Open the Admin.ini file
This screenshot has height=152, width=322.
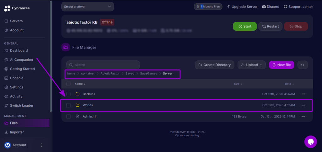coord(89,116)
